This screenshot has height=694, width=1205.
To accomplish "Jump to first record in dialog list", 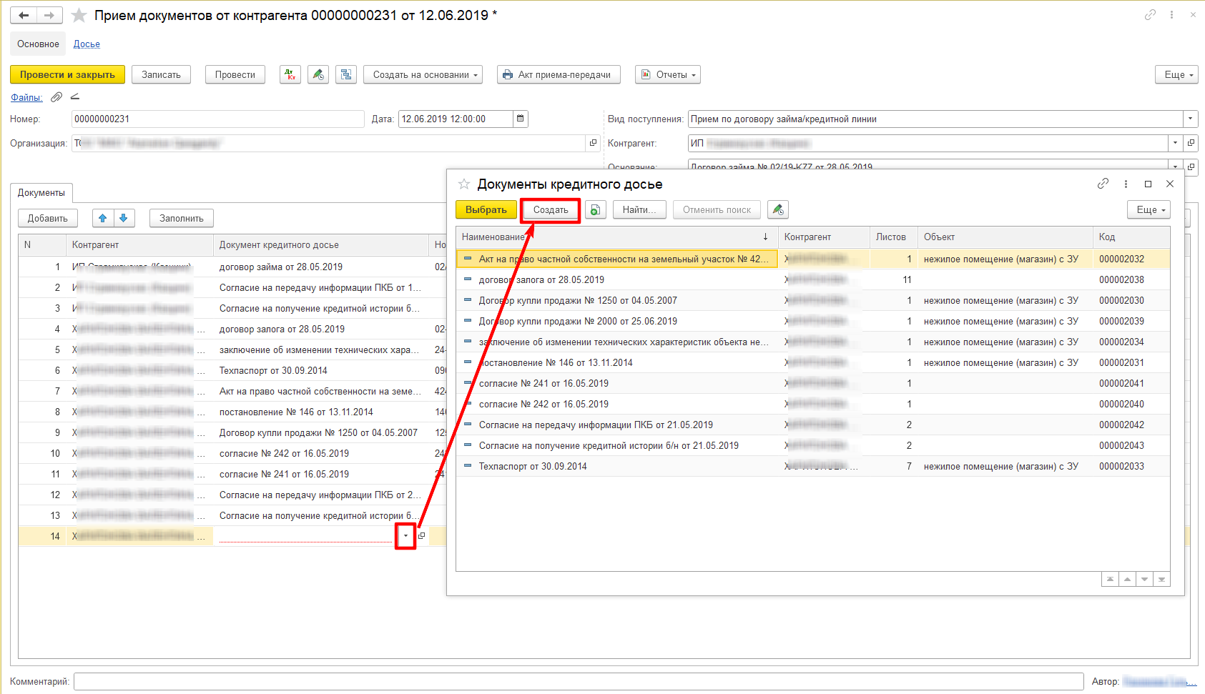I will (1110, 579).
